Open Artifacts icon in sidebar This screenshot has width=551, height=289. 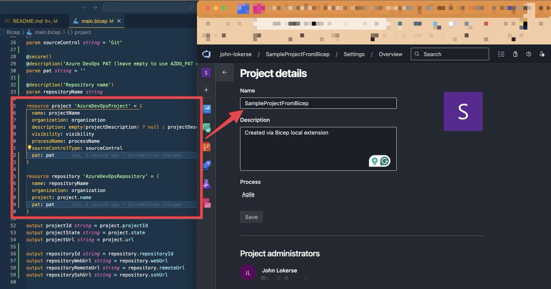(x=207, y=202)
